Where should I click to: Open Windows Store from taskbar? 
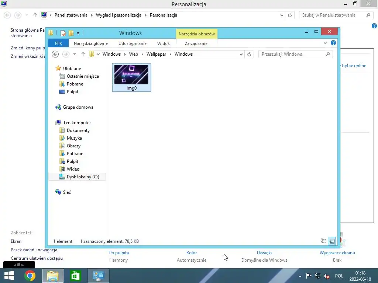[x=75, y=276]
